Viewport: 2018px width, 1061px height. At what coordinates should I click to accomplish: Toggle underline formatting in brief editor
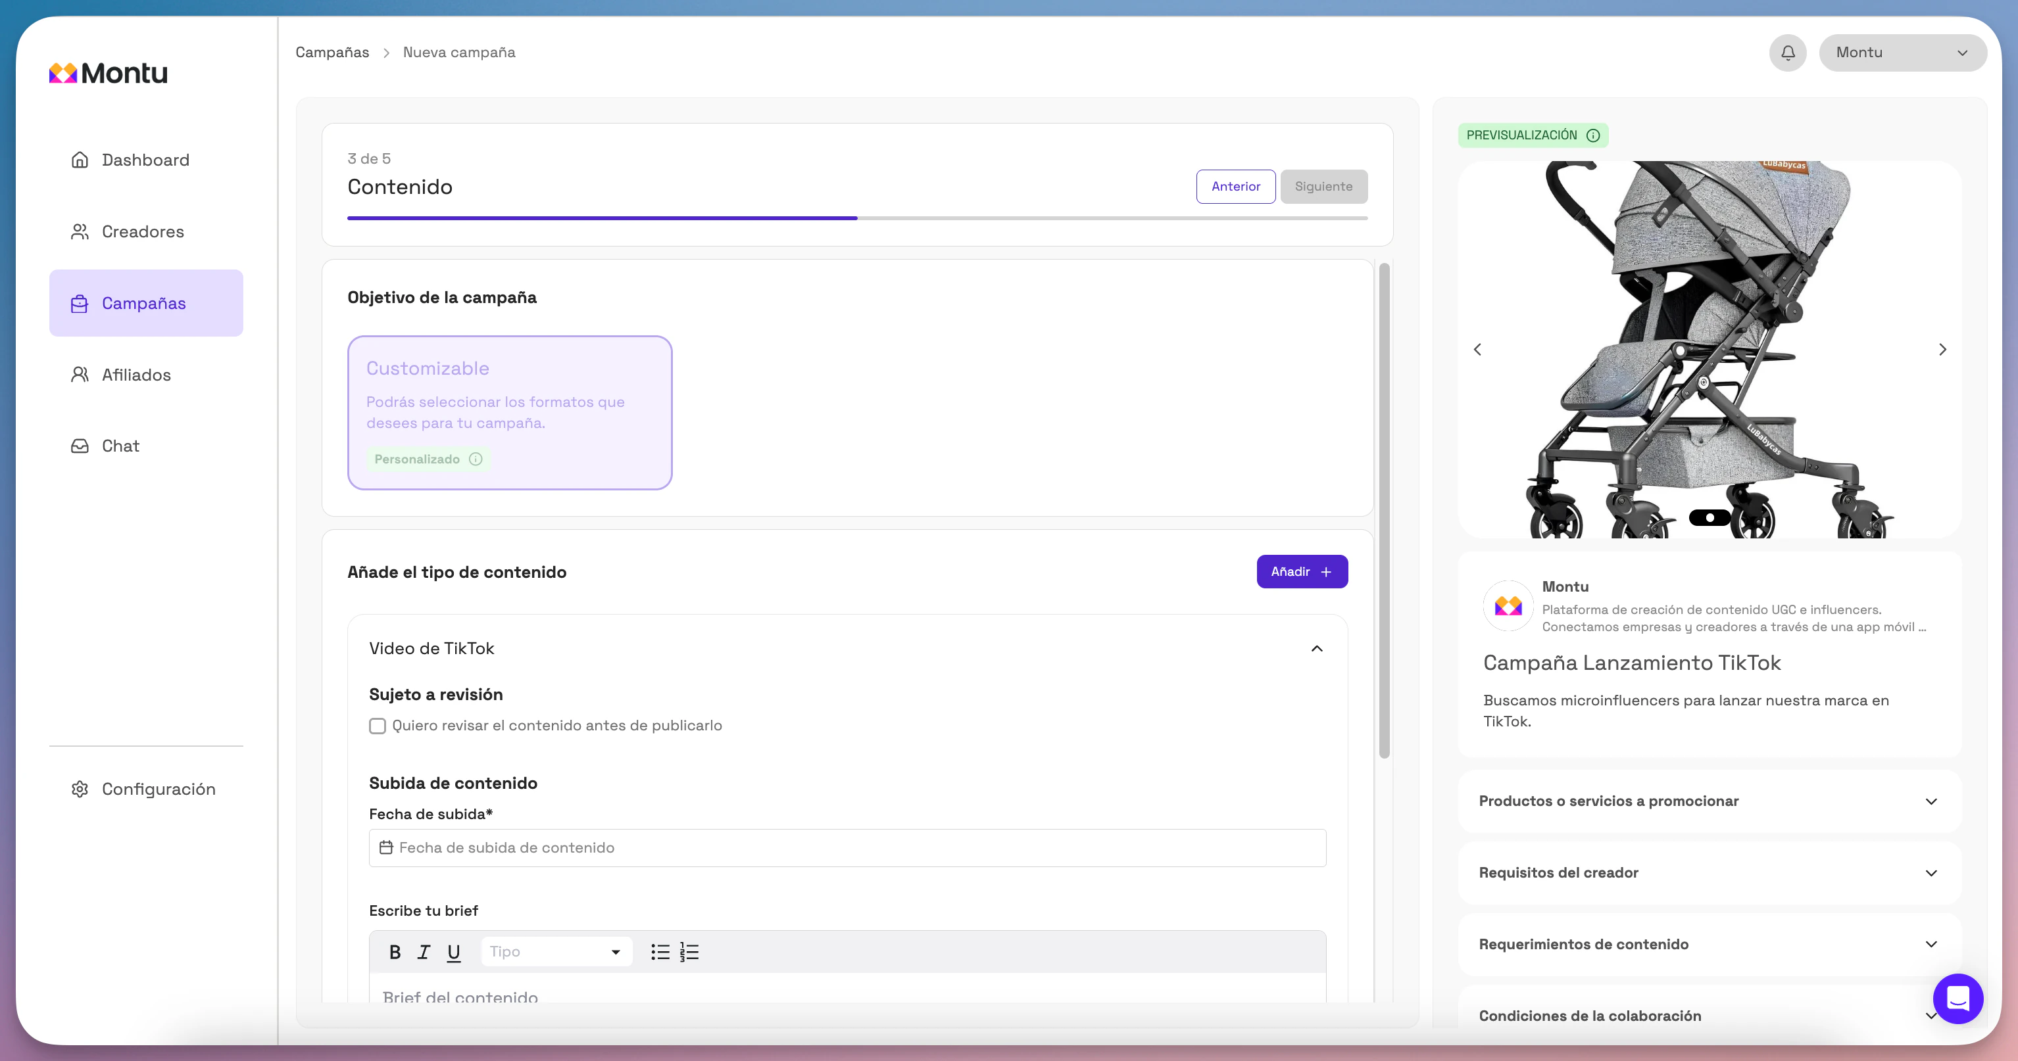click(454, 952)
